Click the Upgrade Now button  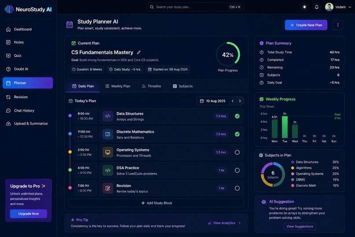click(29, 214)
